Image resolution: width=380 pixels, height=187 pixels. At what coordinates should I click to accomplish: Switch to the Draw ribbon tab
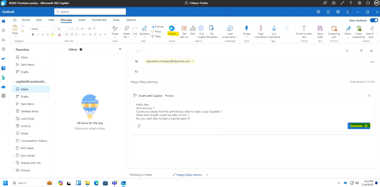tap(116, 20)
